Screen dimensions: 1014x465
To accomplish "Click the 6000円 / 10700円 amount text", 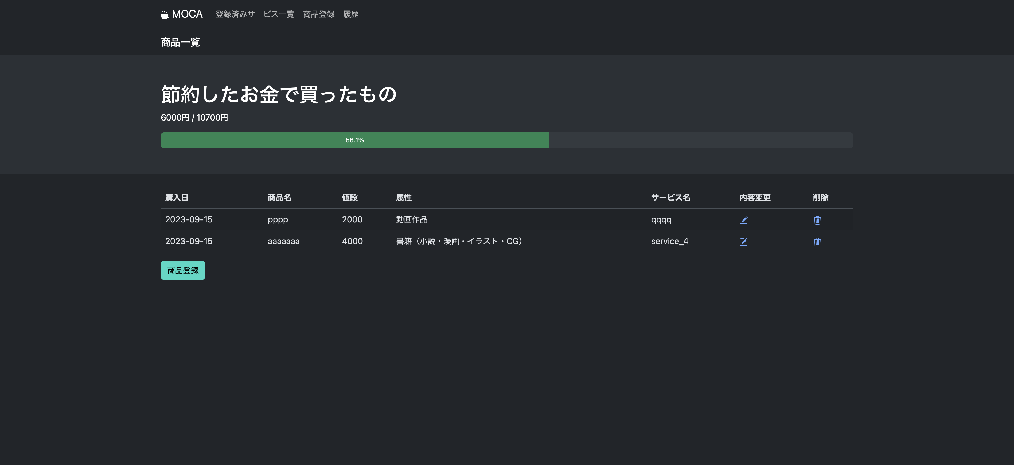I will click(194, 117).
